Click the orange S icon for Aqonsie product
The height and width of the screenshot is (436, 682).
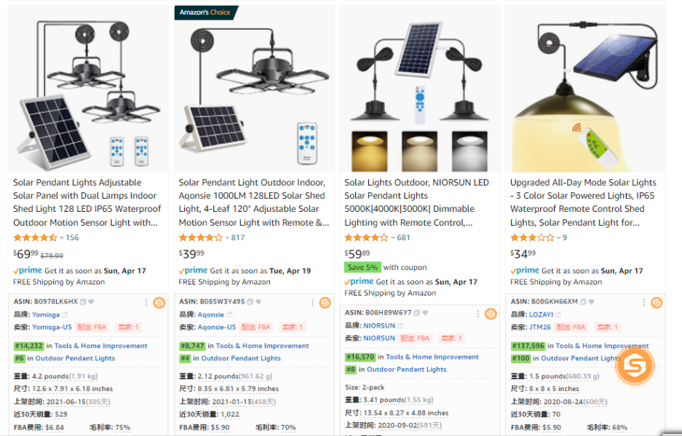(325, 302)
